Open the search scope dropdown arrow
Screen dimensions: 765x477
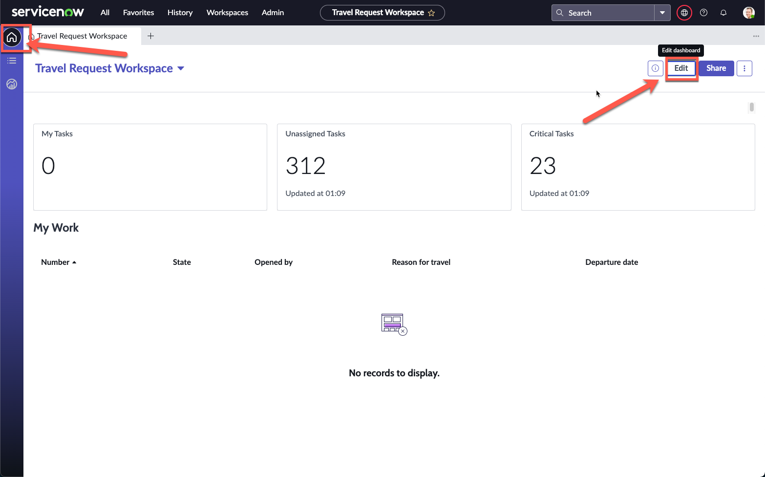pos(662,13)
